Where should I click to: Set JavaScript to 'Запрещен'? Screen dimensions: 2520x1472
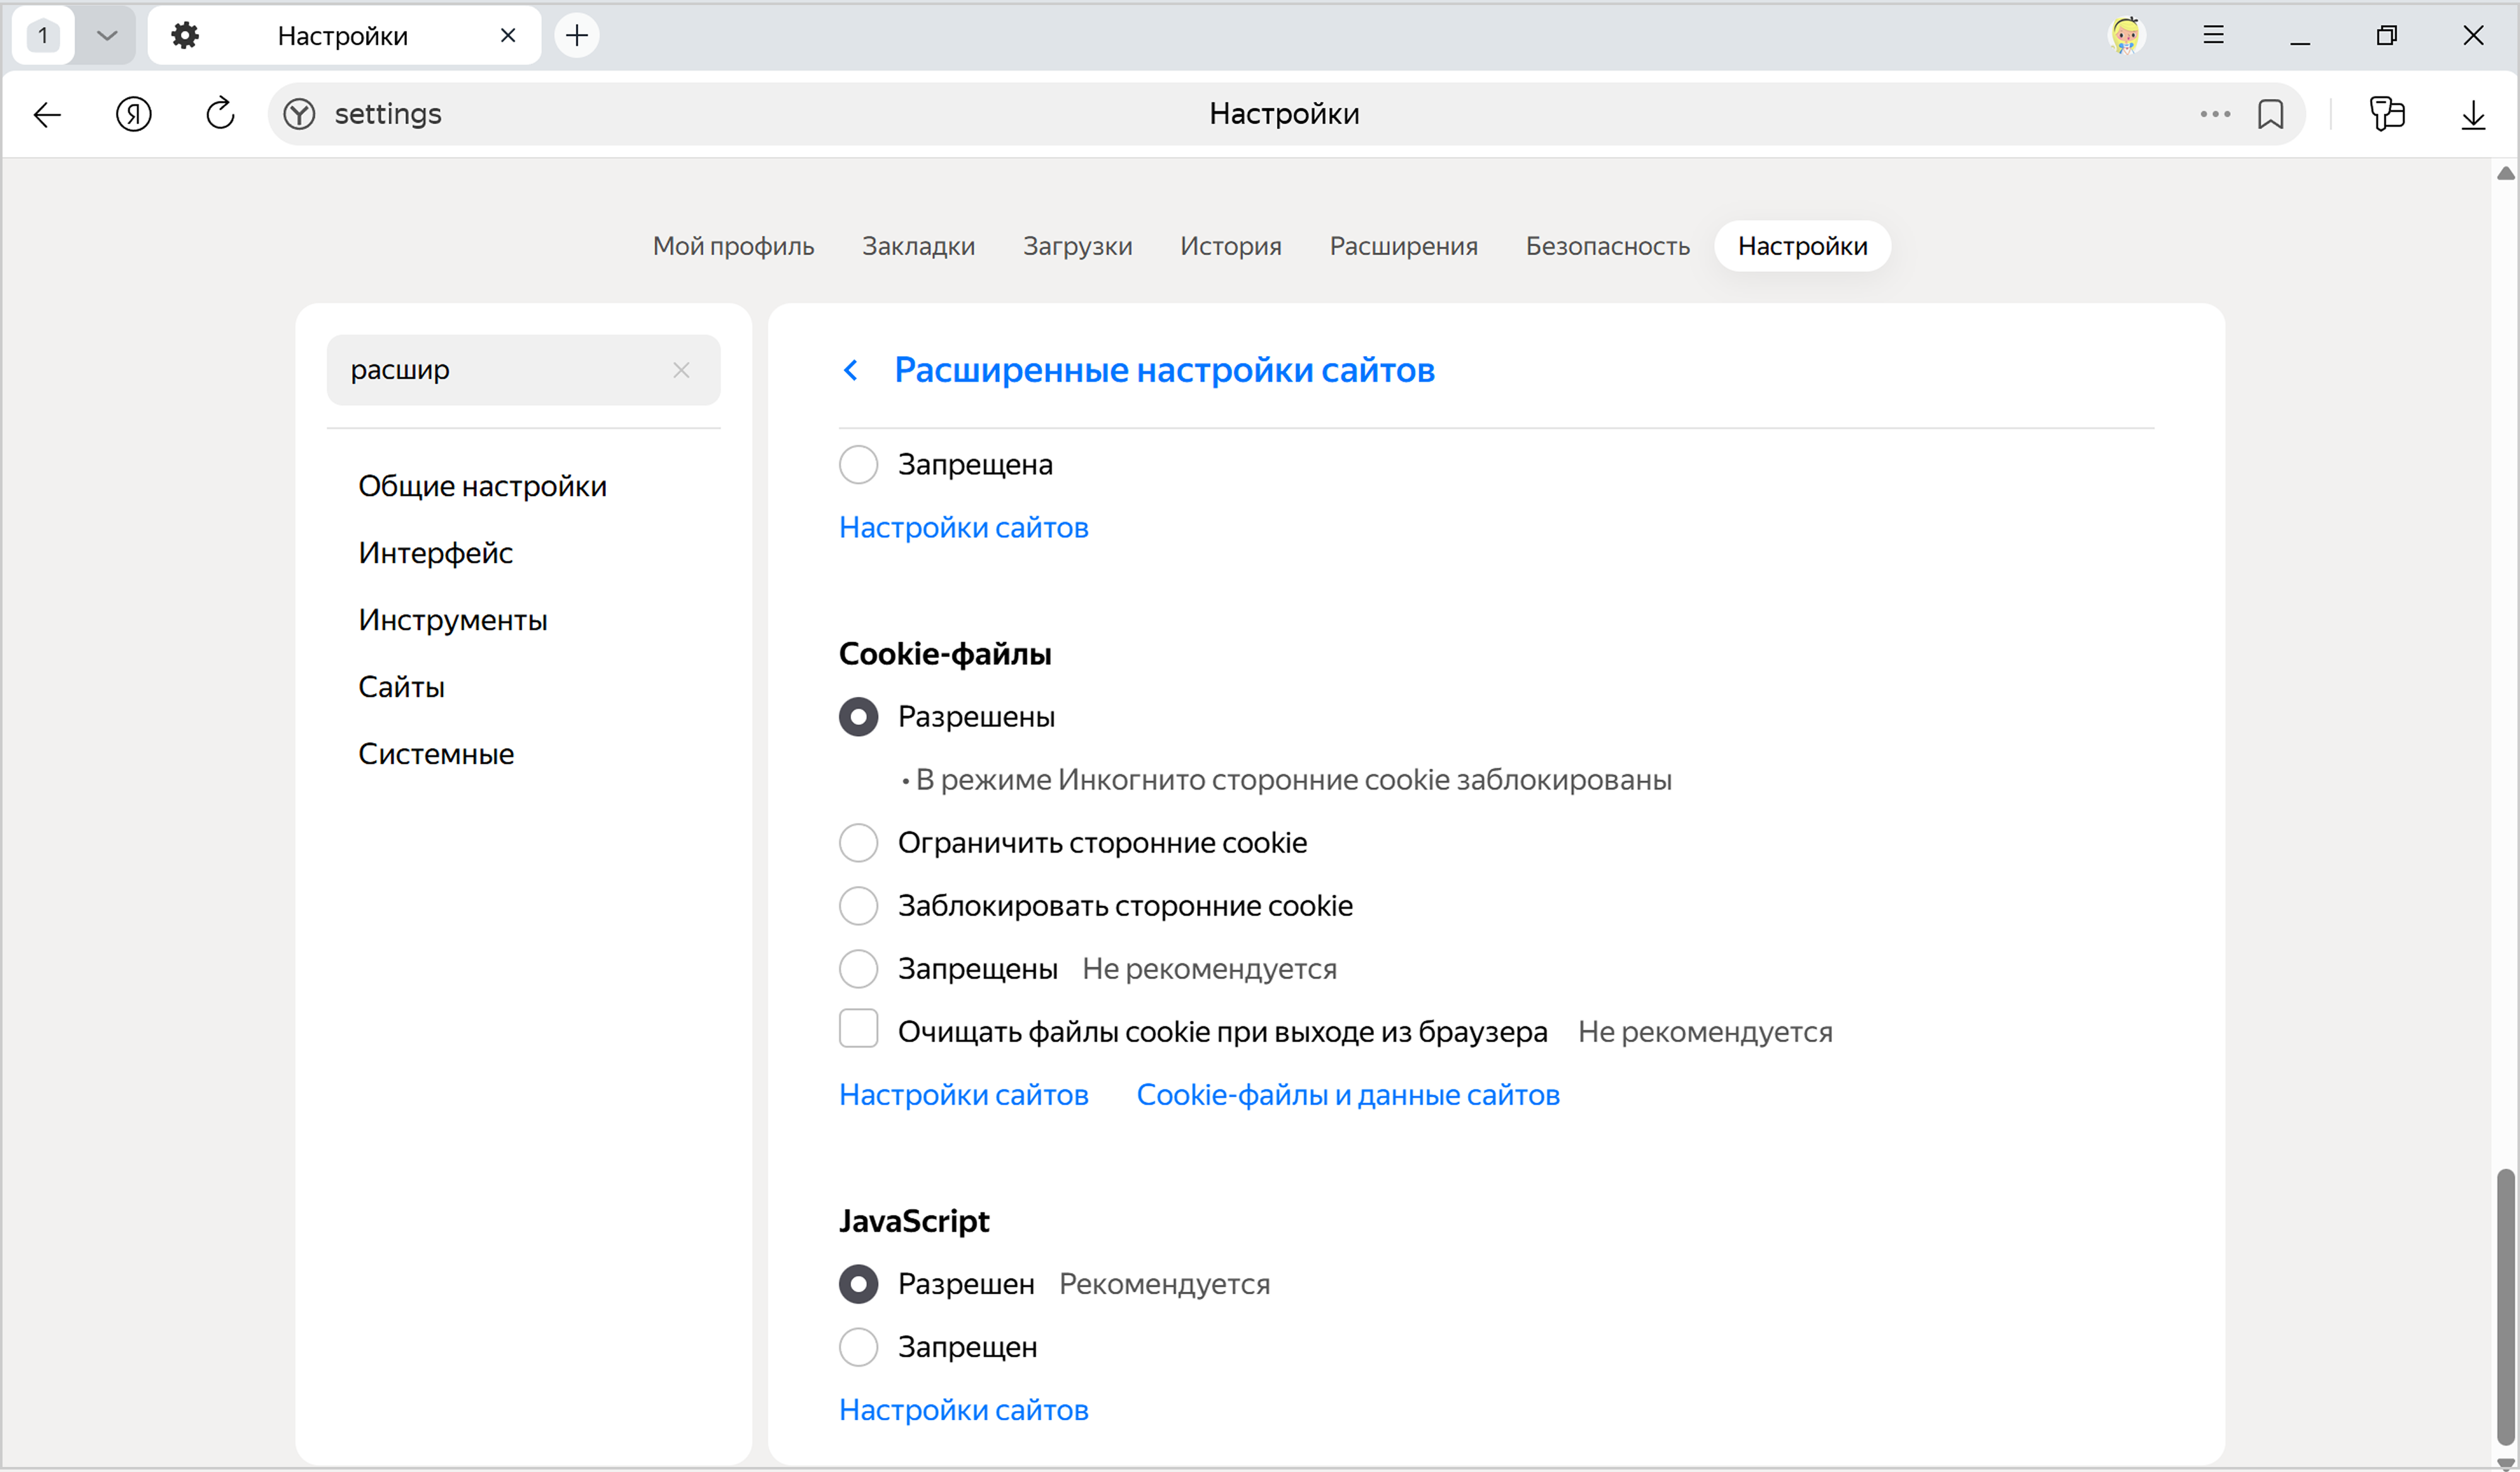(x=858, y=1347)
